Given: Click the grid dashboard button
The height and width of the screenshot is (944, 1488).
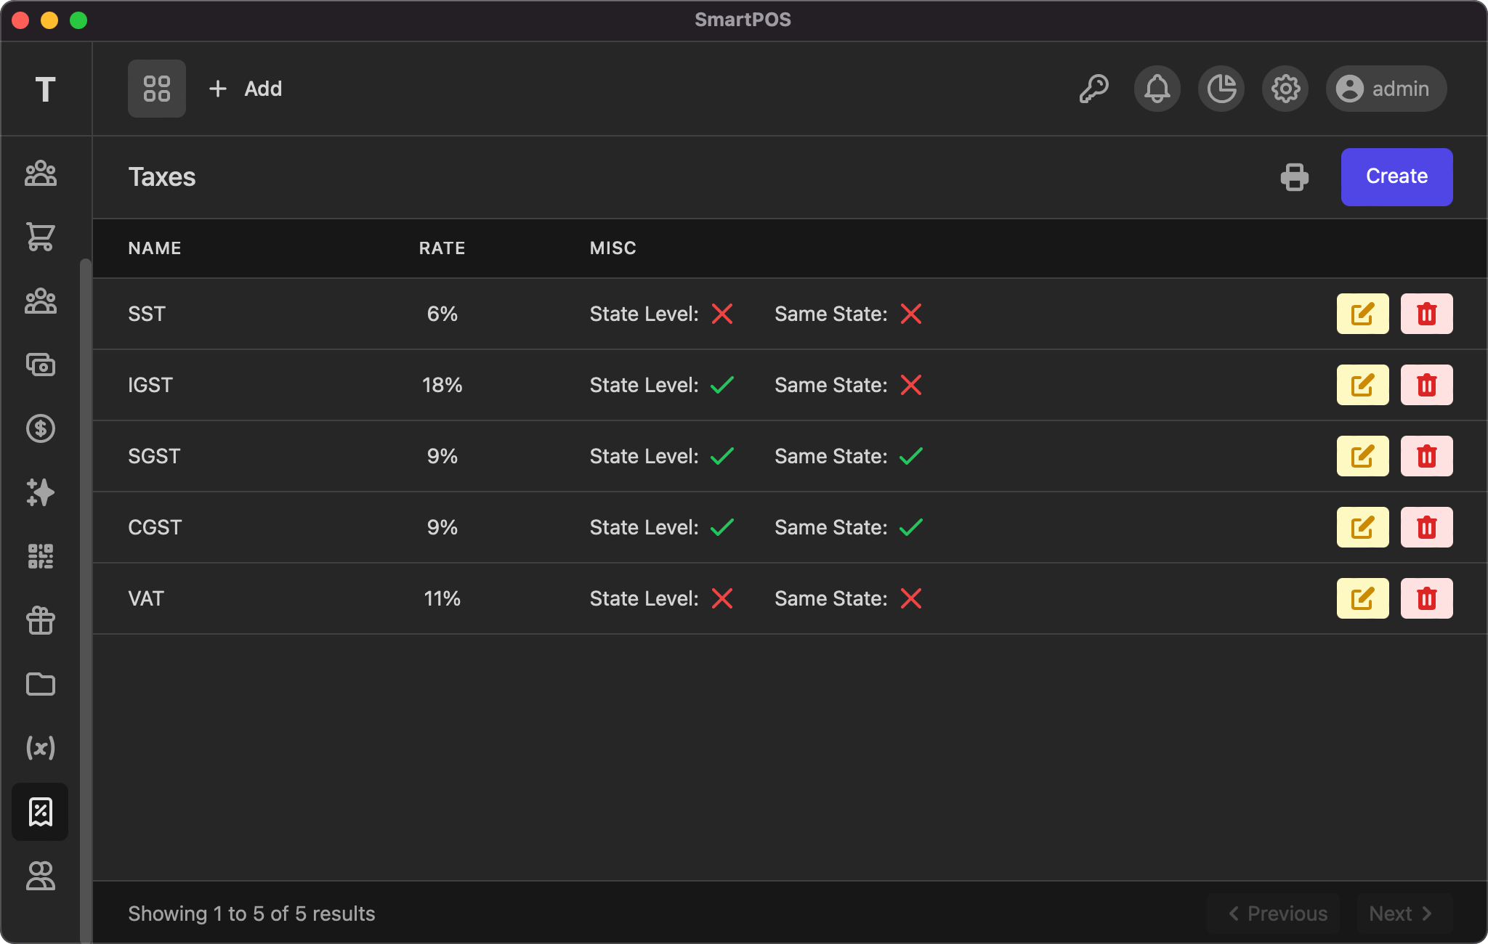Looking at the screenshot, I should (x=157, y=89).
